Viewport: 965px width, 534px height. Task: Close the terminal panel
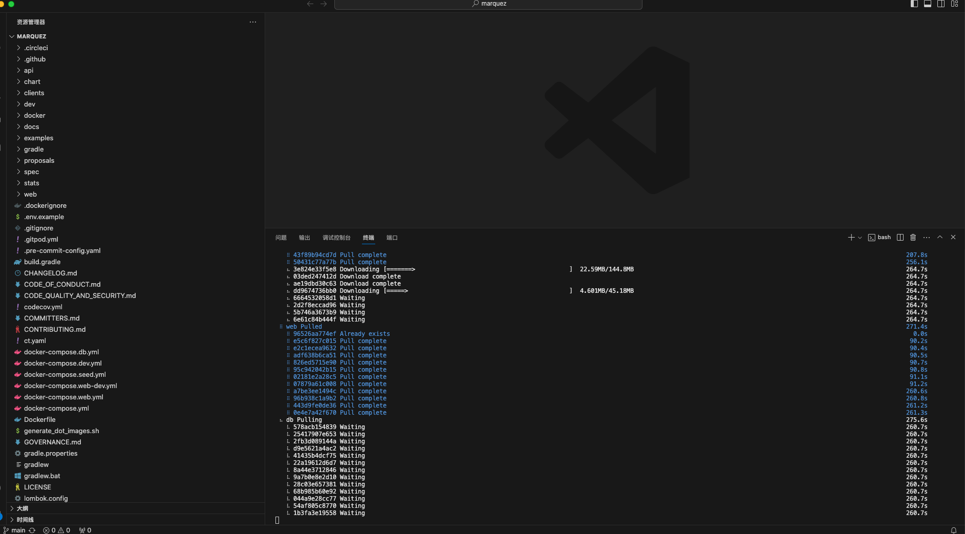click(x=953, y=237)
